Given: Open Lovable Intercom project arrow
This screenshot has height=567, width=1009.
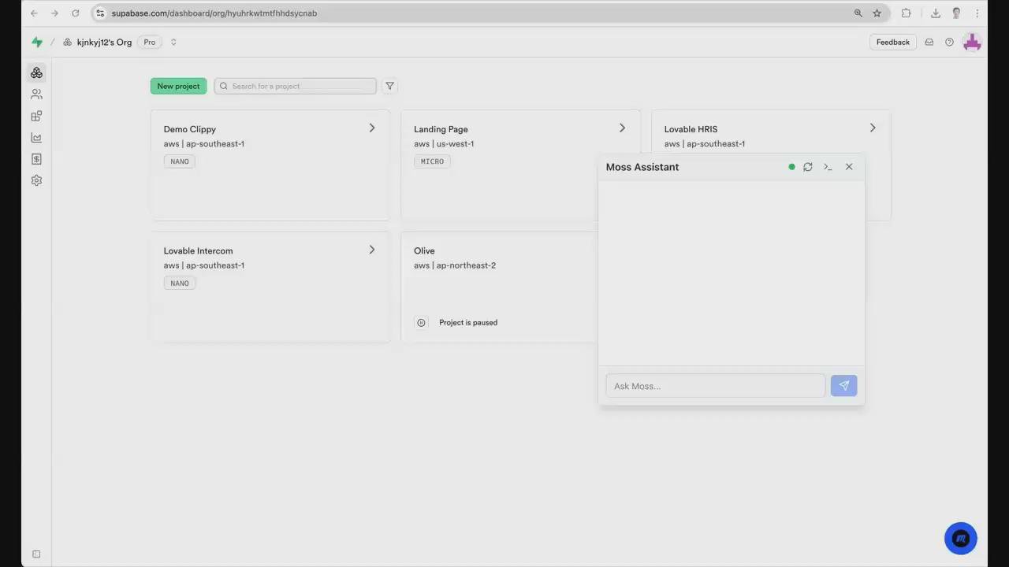Looking at the screenshot, I should tap(372, 250).
